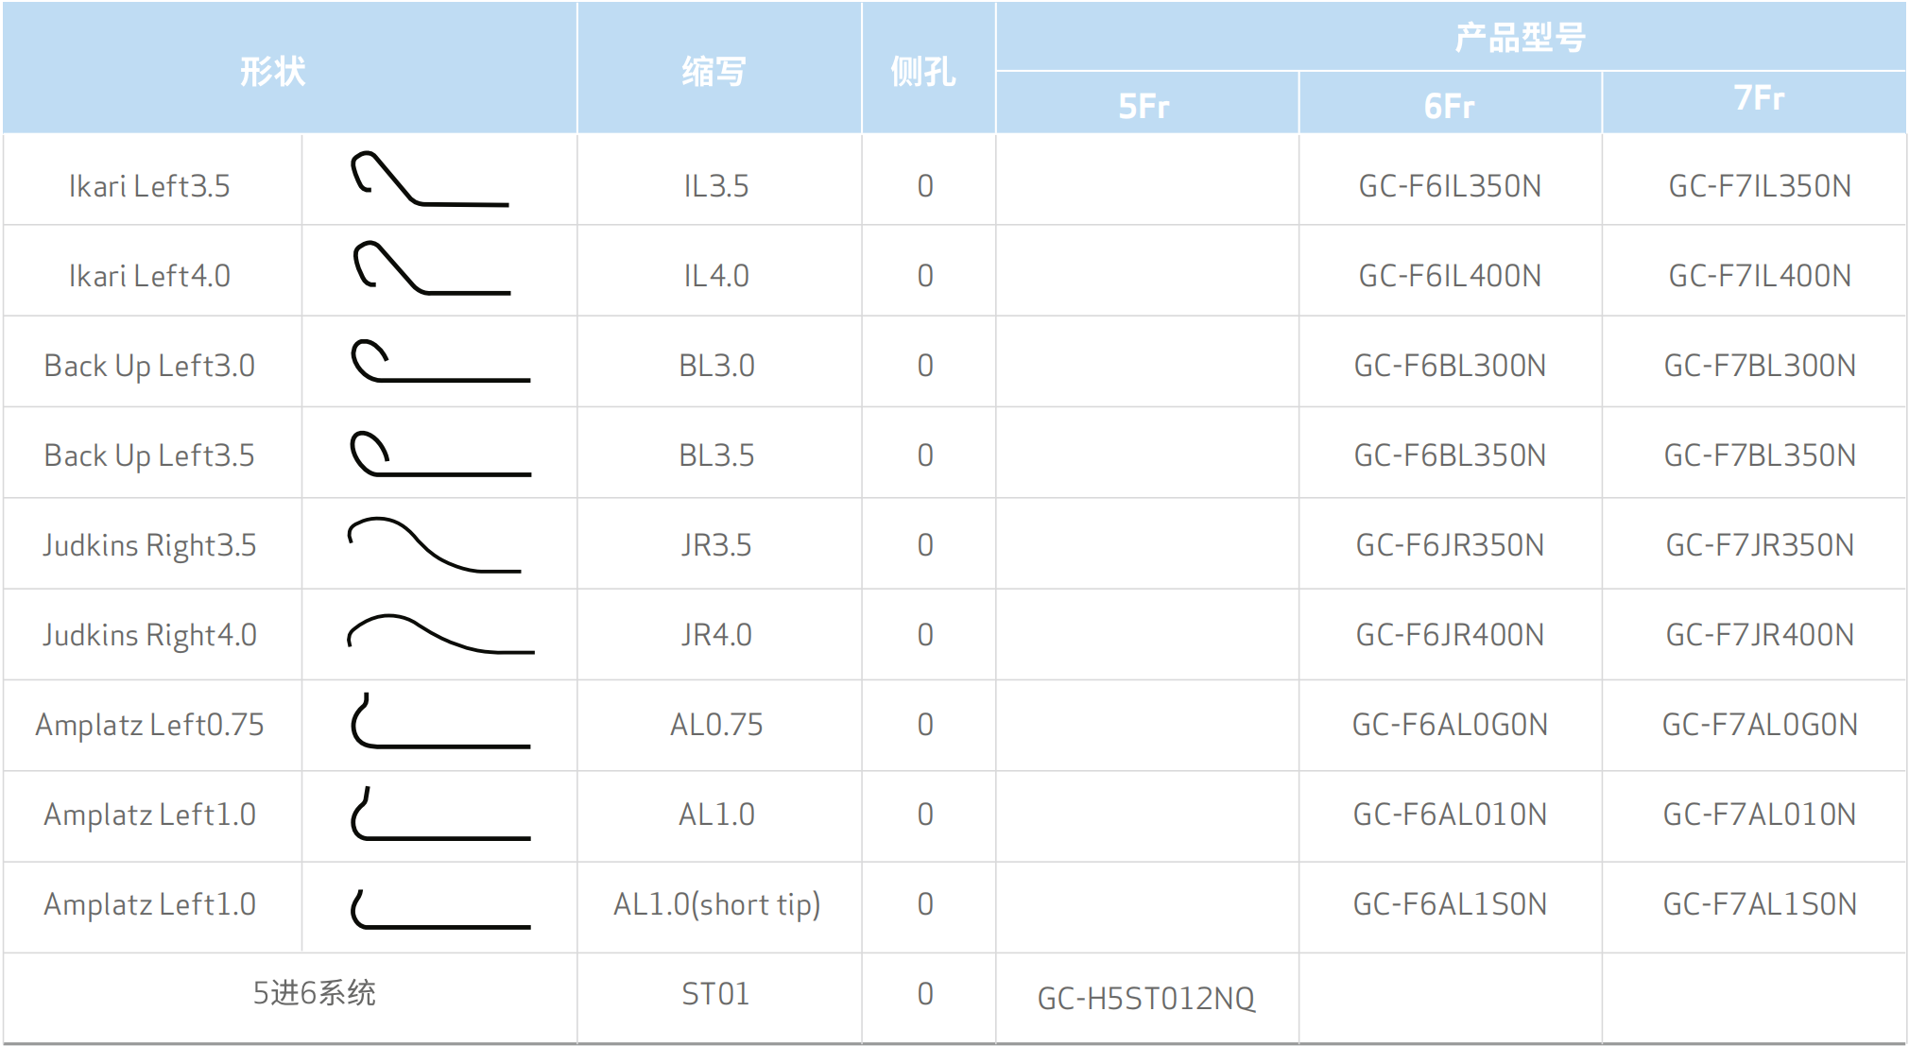Image resolution: width=1909 pixels, height=1046 pixels.
Task: Click the 侧孔 column header
Action: click(x=923, y=72)
